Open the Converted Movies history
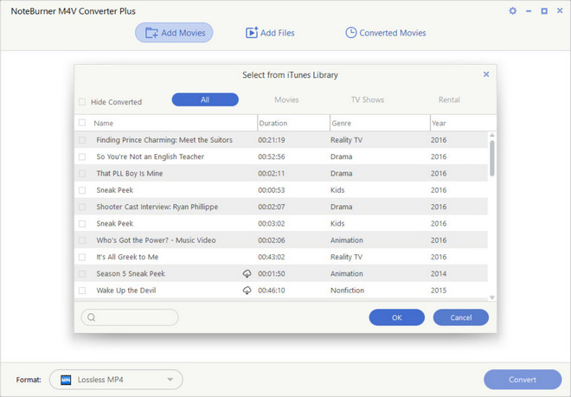 (385, 33)
